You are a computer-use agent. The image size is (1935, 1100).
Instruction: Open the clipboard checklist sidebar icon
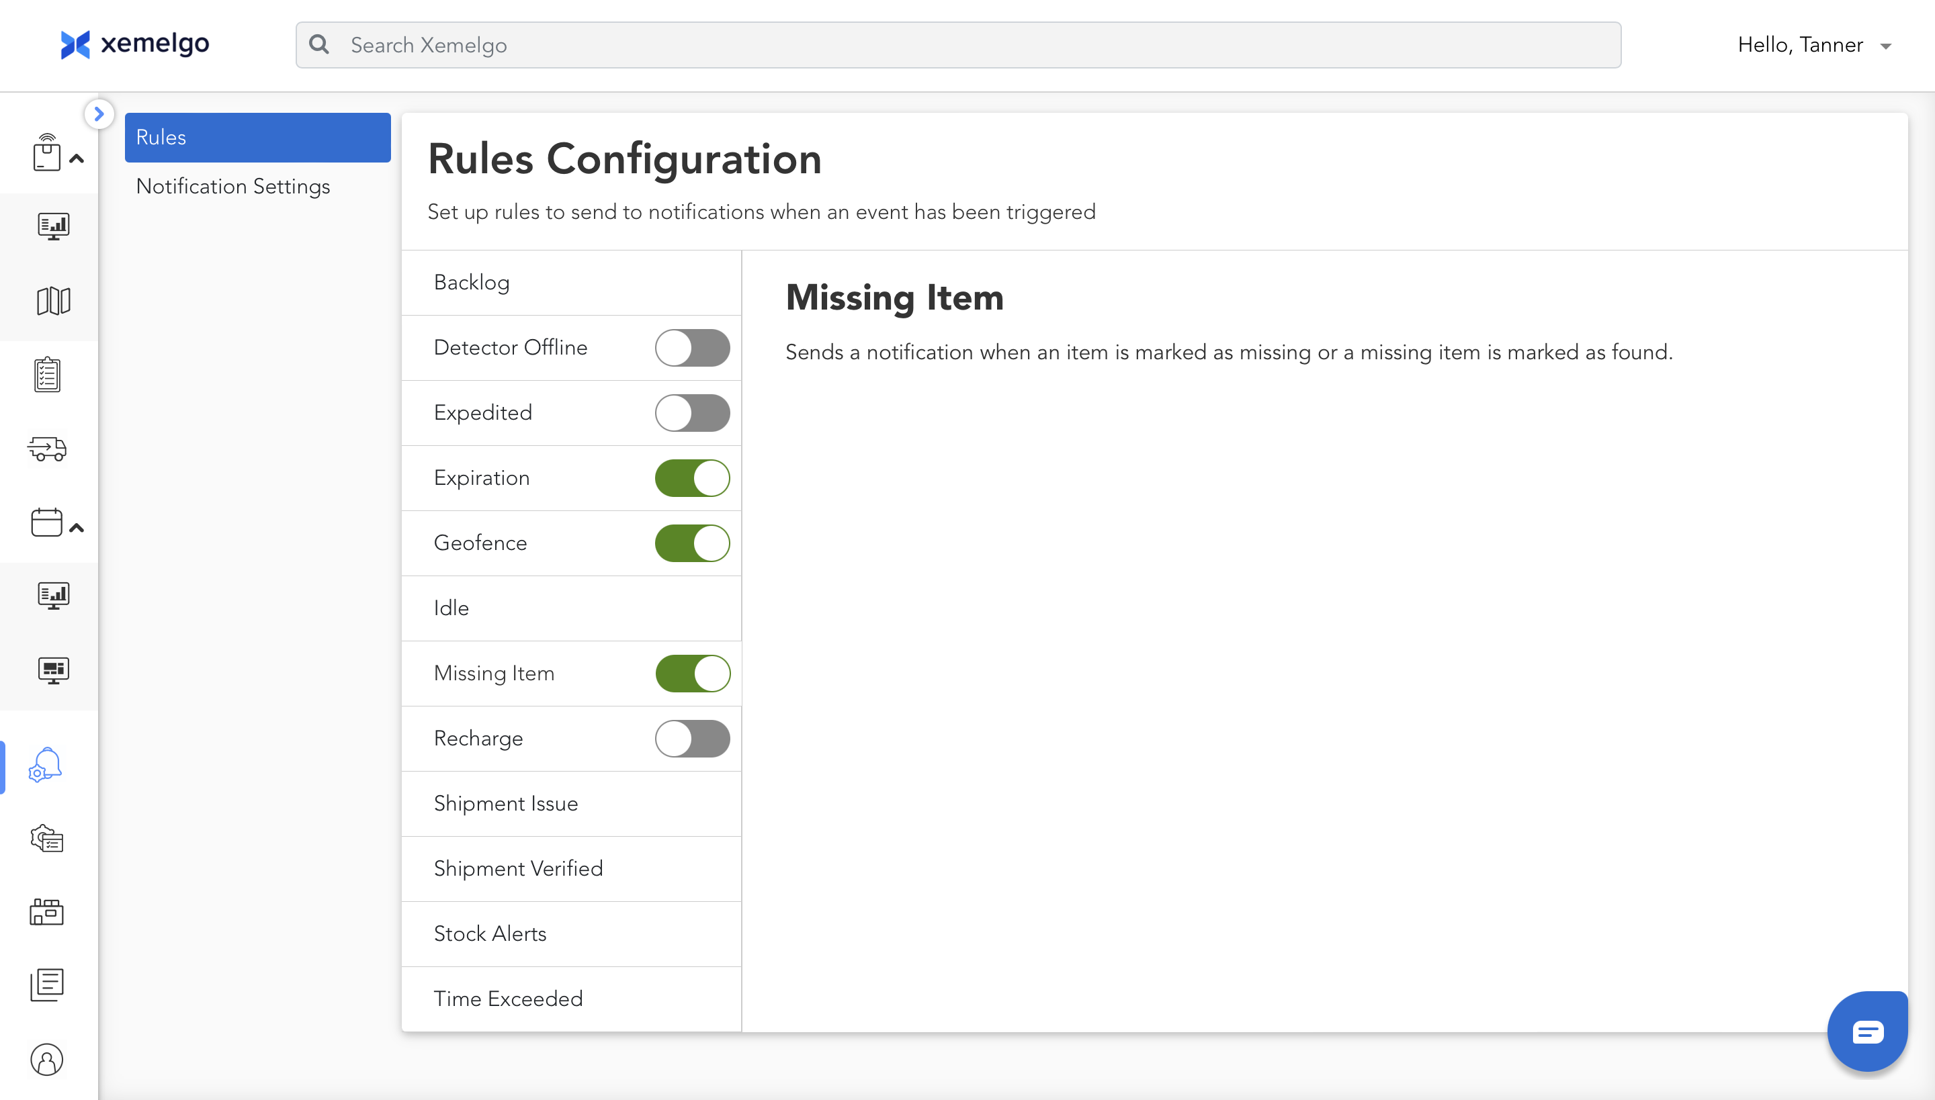(x=47, y=375)
